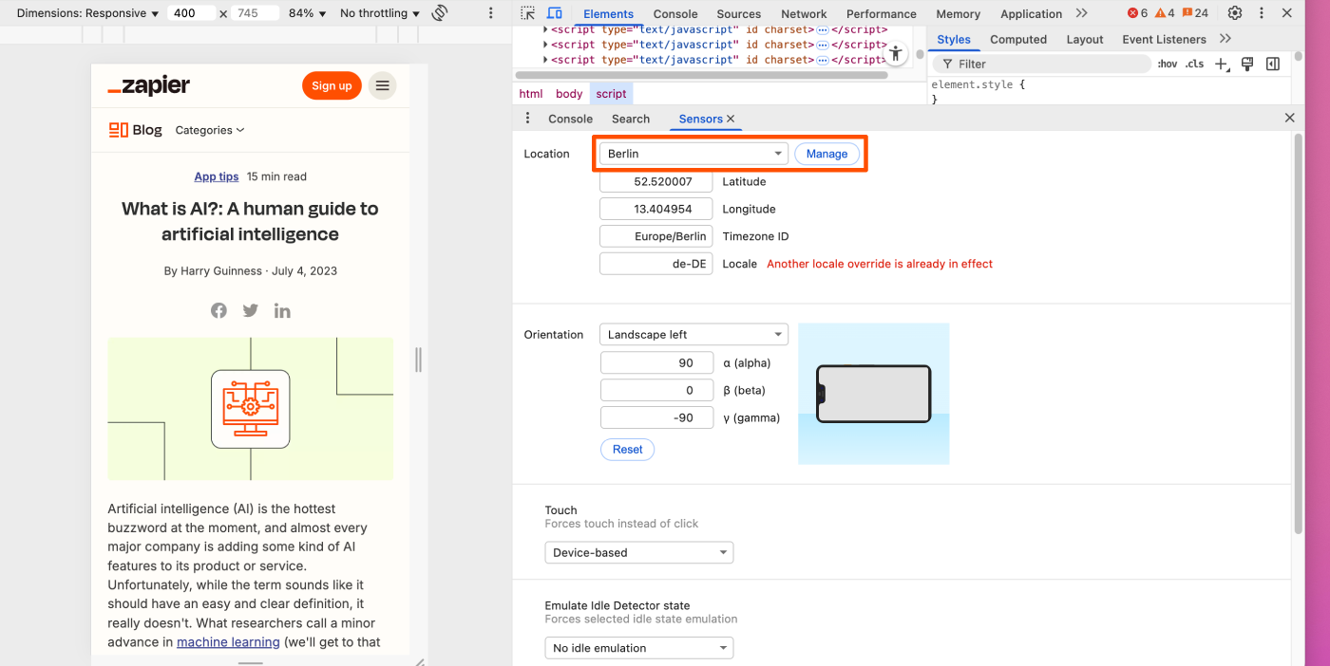Screen dimensions: 1330x666
Task: Open the Event Listeners tab
Action: 1164,39
